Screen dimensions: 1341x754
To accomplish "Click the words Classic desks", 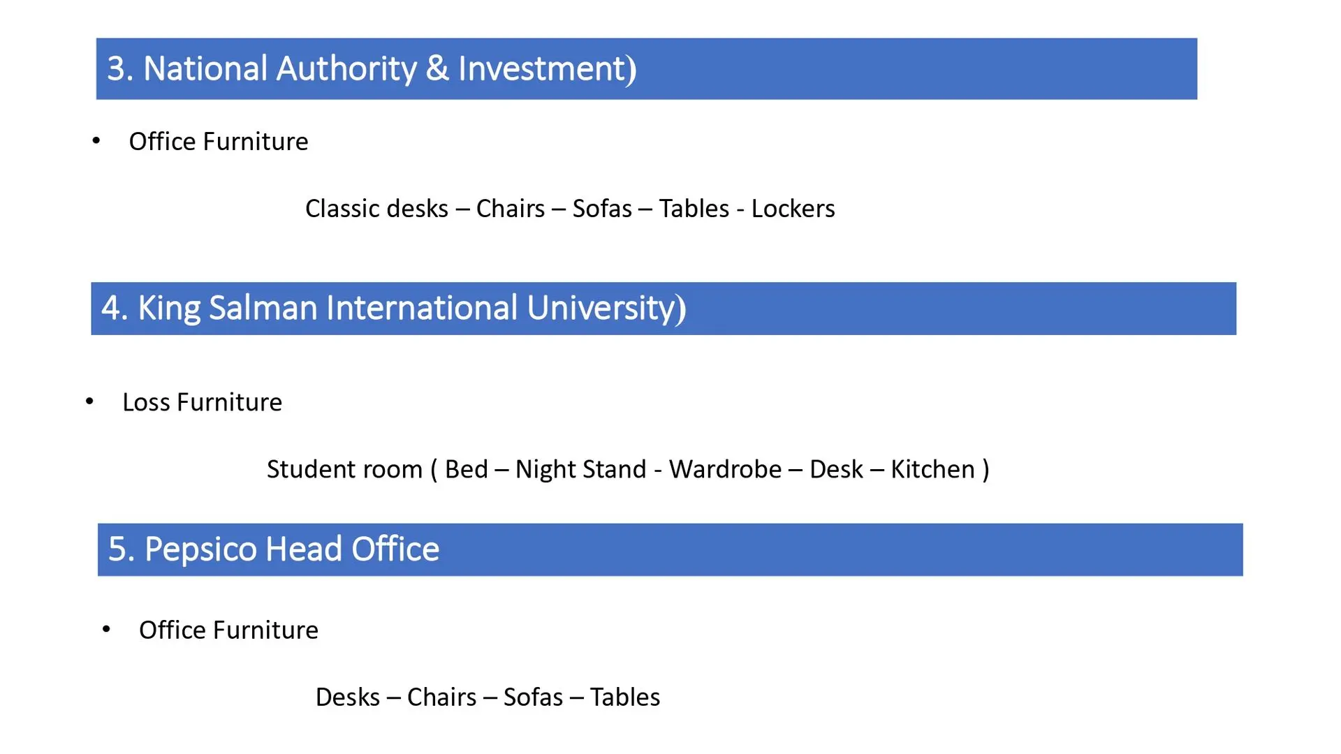I will [x=376, y=209].
